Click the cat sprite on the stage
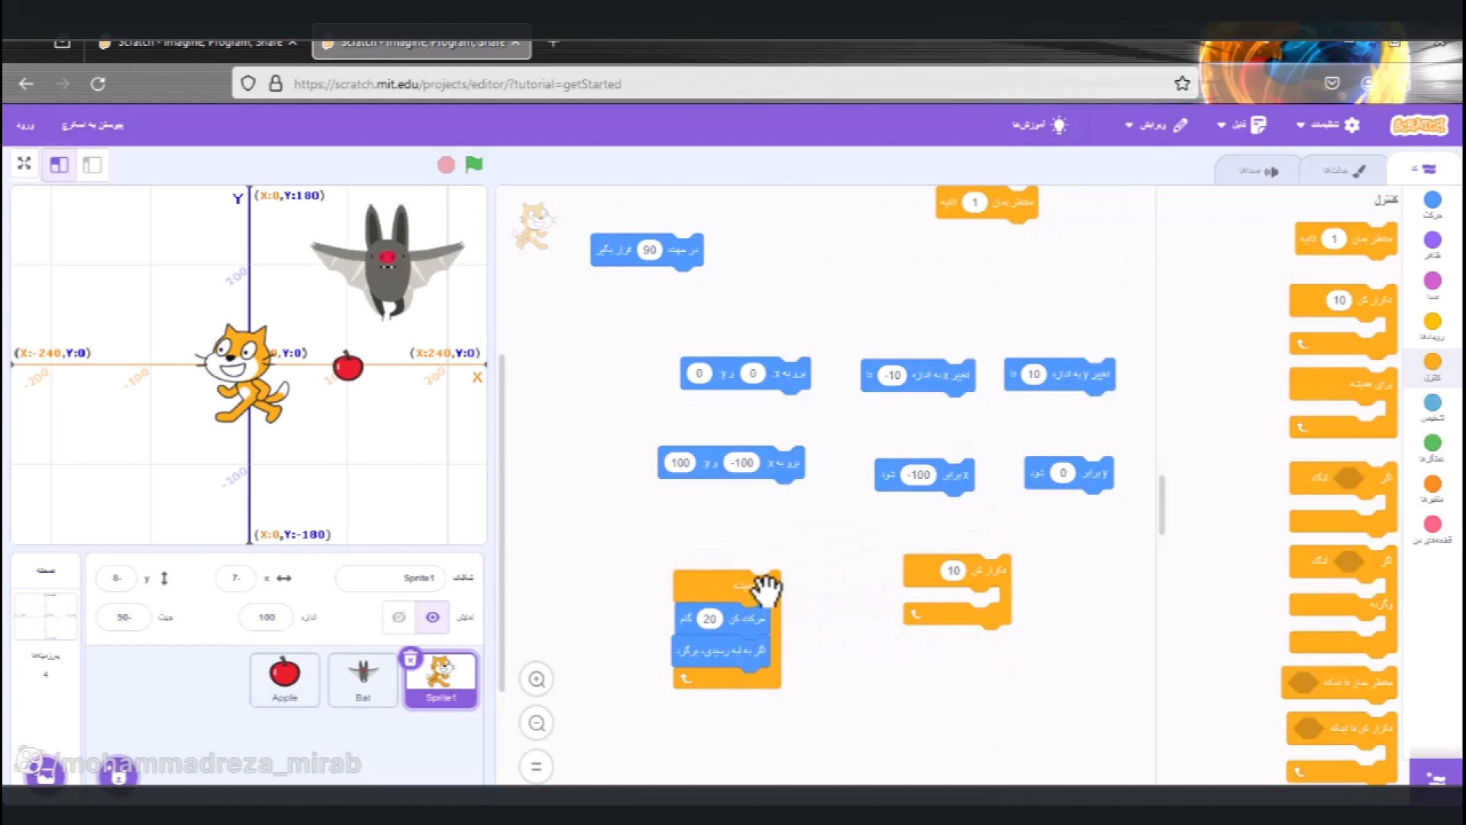This screenshot has height=825, width=1466. (244, 373)
